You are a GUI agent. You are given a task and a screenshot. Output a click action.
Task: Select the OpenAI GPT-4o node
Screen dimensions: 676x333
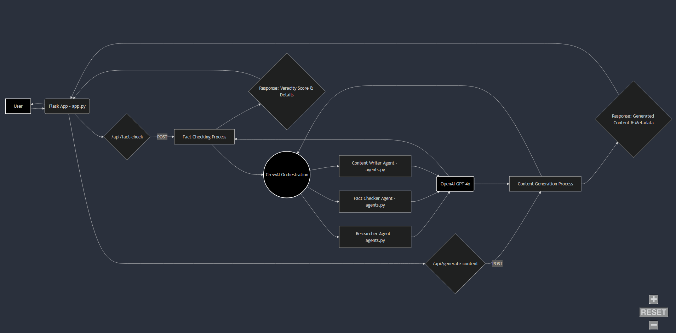click(455, 184)
